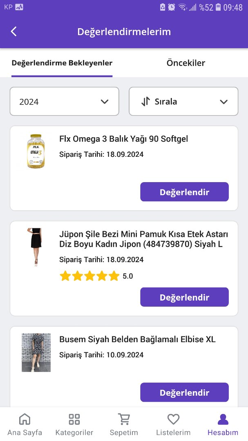The image size is (248, 441).
Task: Open the Kategoriler grid icon
Action: 74,419
